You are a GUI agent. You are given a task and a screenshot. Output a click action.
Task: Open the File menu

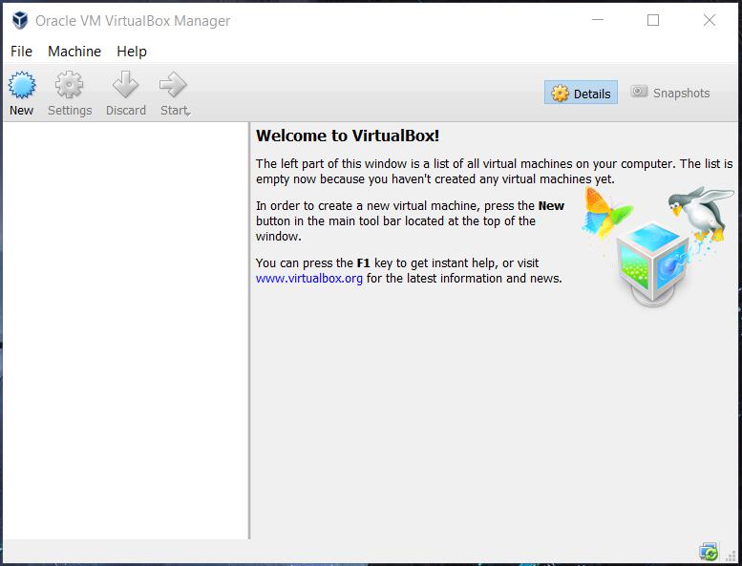coord(21,52)
